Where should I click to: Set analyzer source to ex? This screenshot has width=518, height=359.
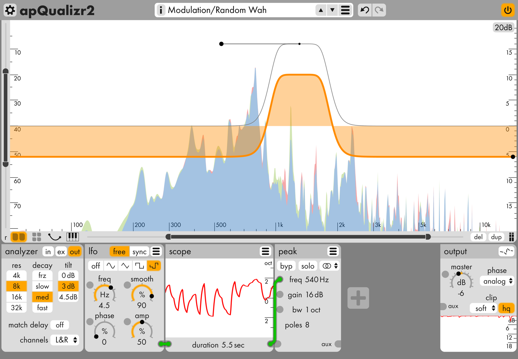[61, 252]
